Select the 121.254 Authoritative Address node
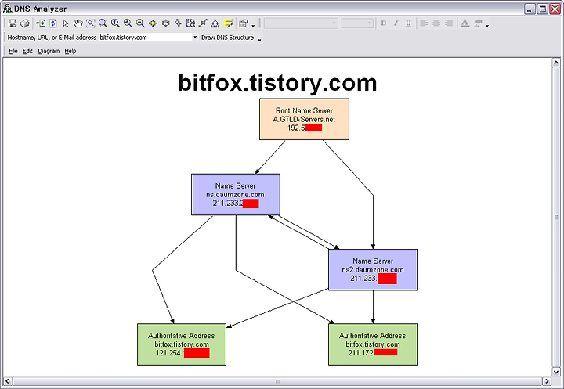This screenshot has width=564, height=389. point(182,344)
